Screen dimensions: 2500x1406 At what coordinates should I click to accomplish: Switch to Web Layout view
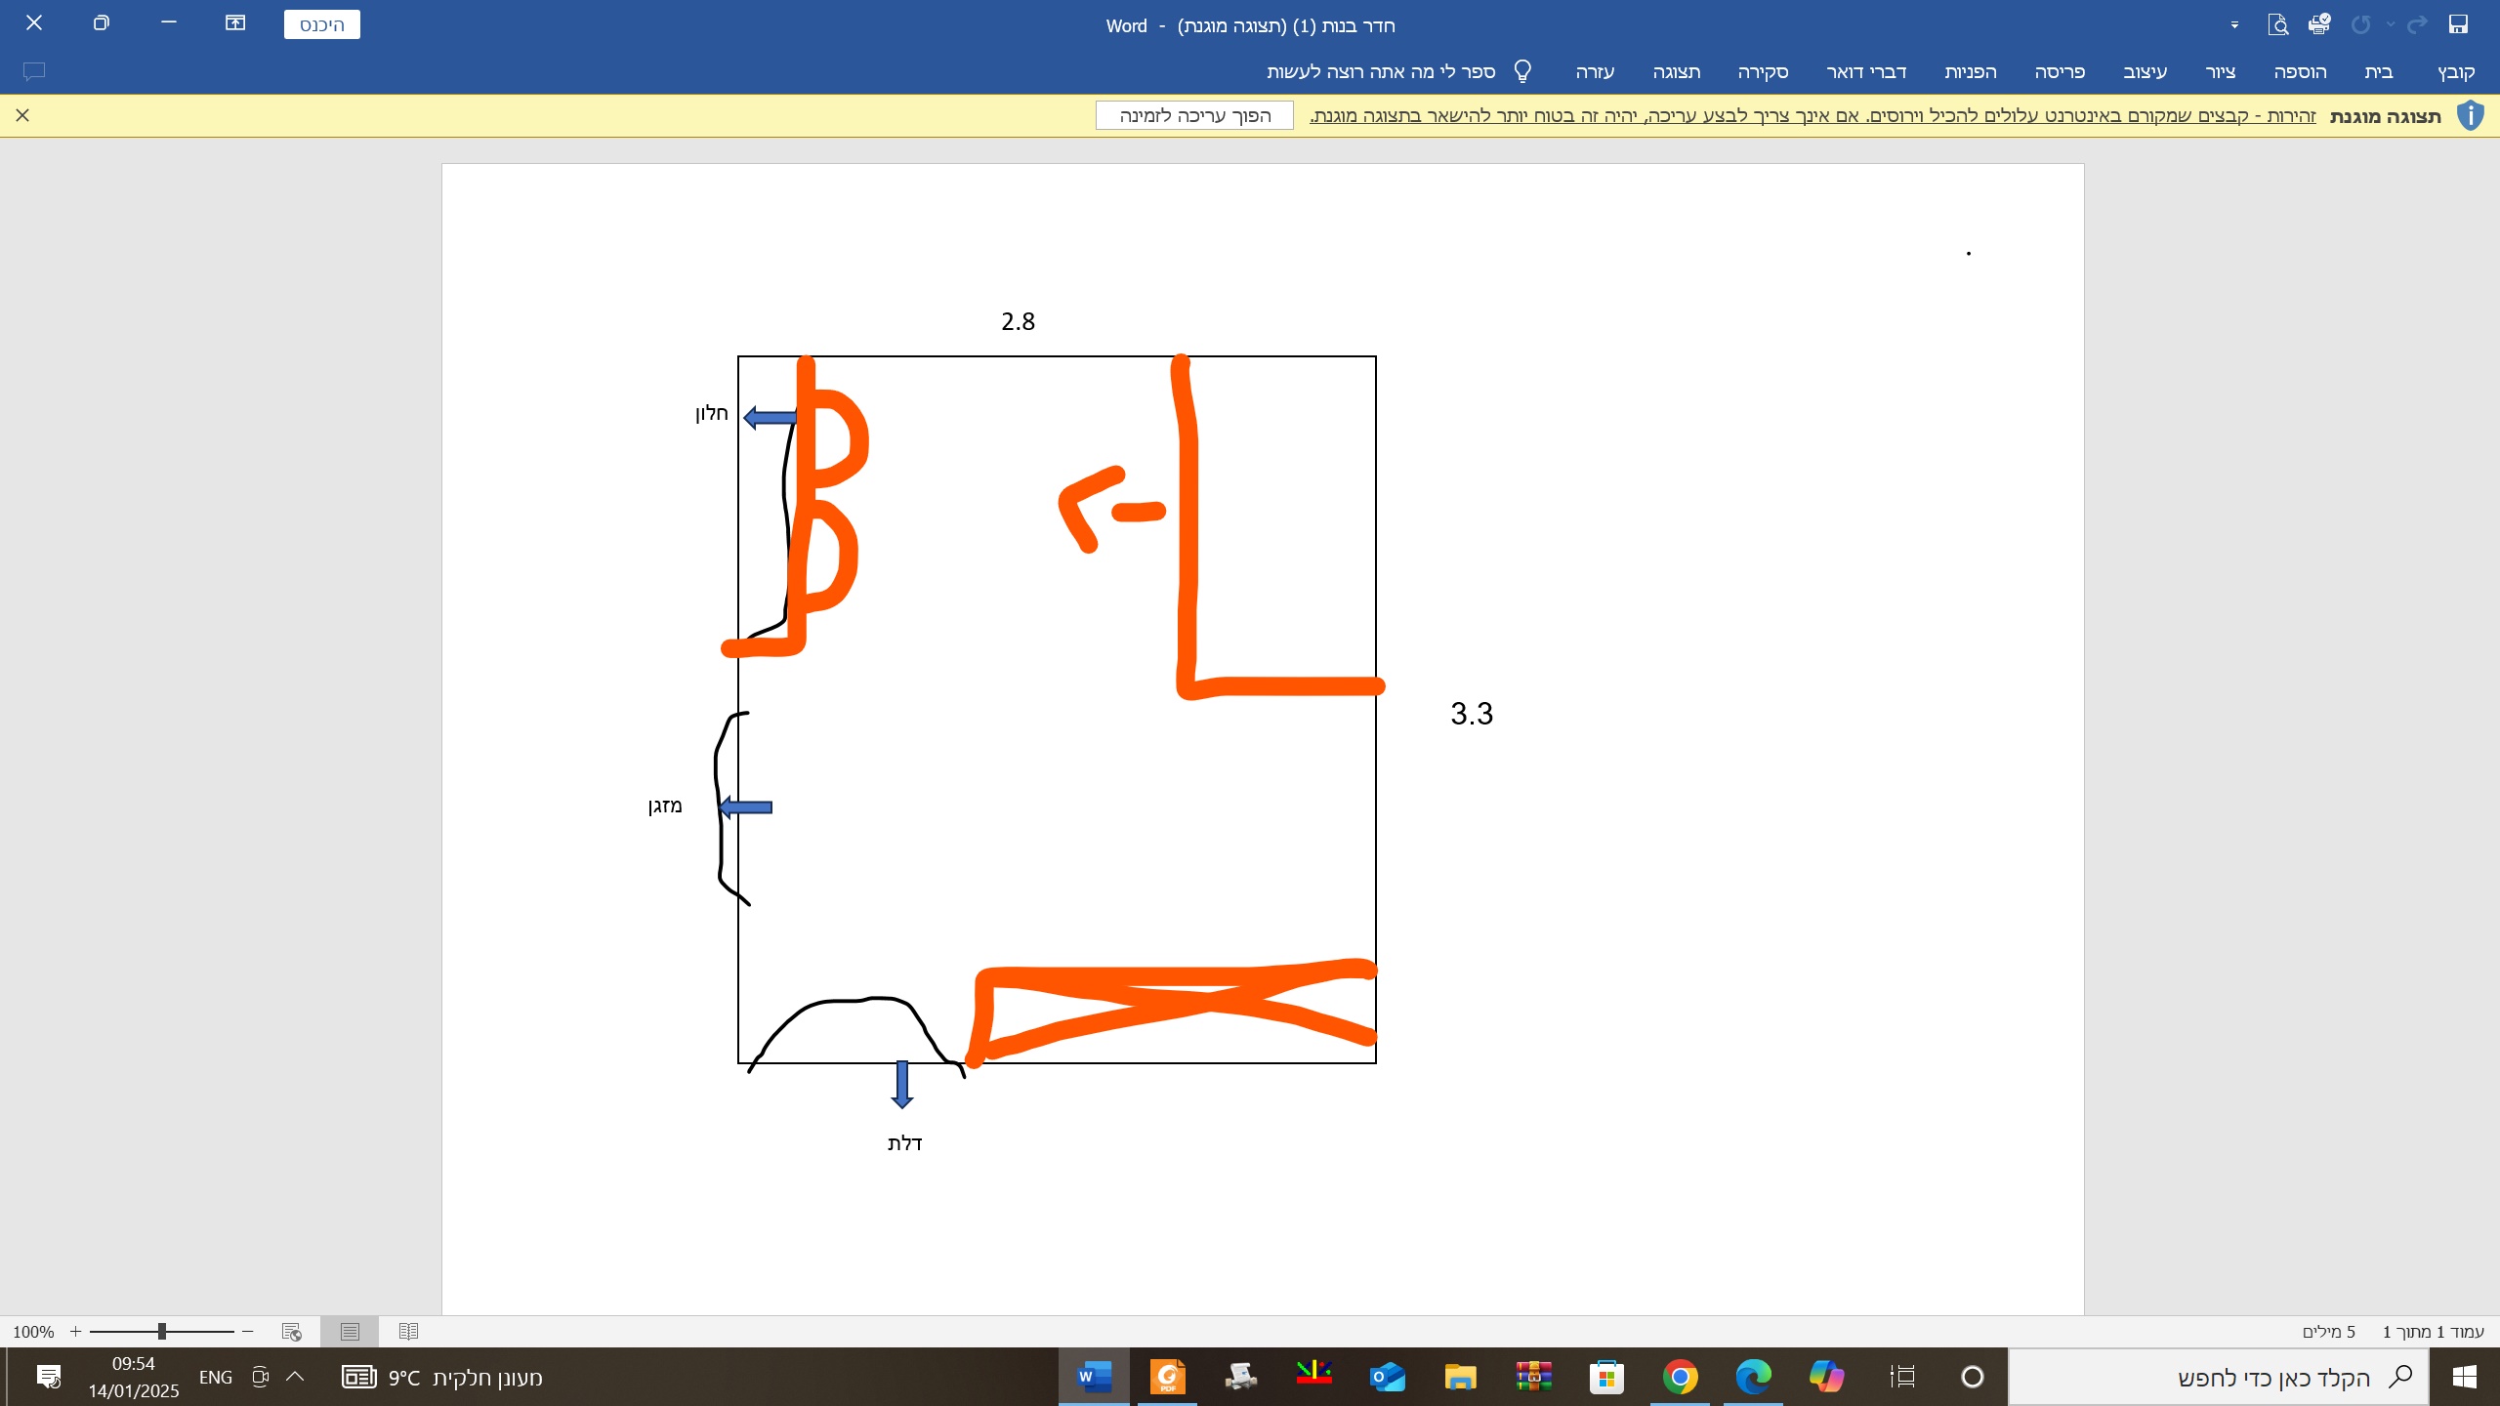pyautogui.click(x=291, y=1331)
